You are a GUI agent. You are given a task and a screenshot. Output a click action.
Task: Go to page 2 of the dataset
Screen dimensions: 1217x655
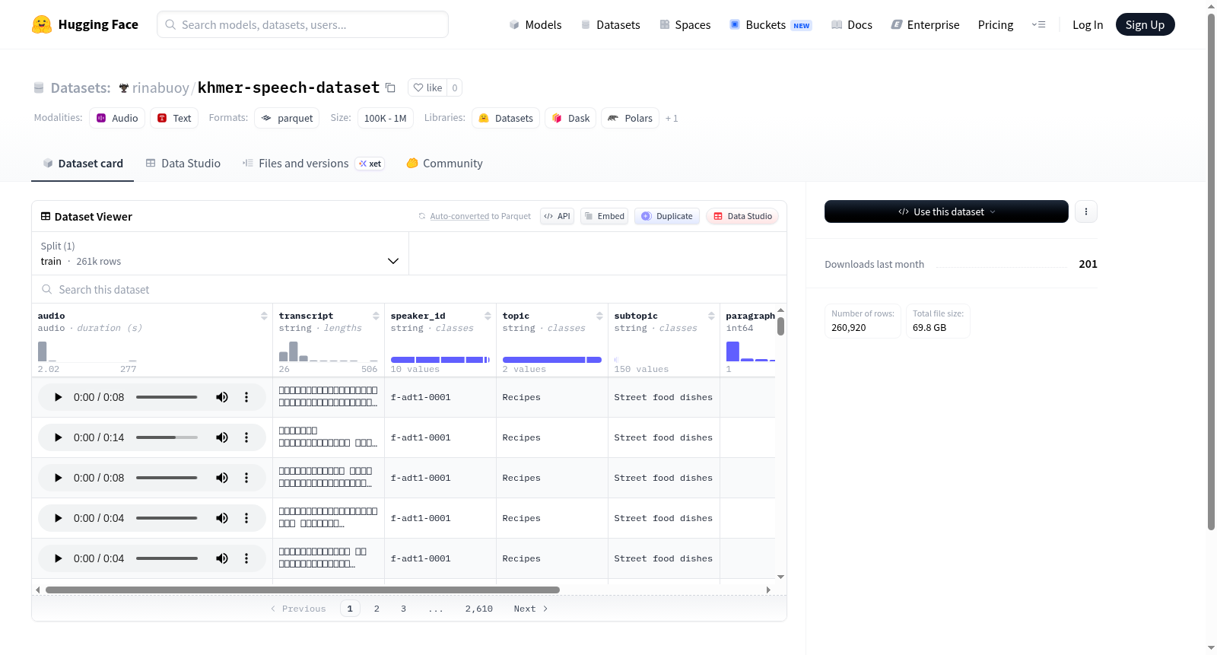click(x=377, y=609)
